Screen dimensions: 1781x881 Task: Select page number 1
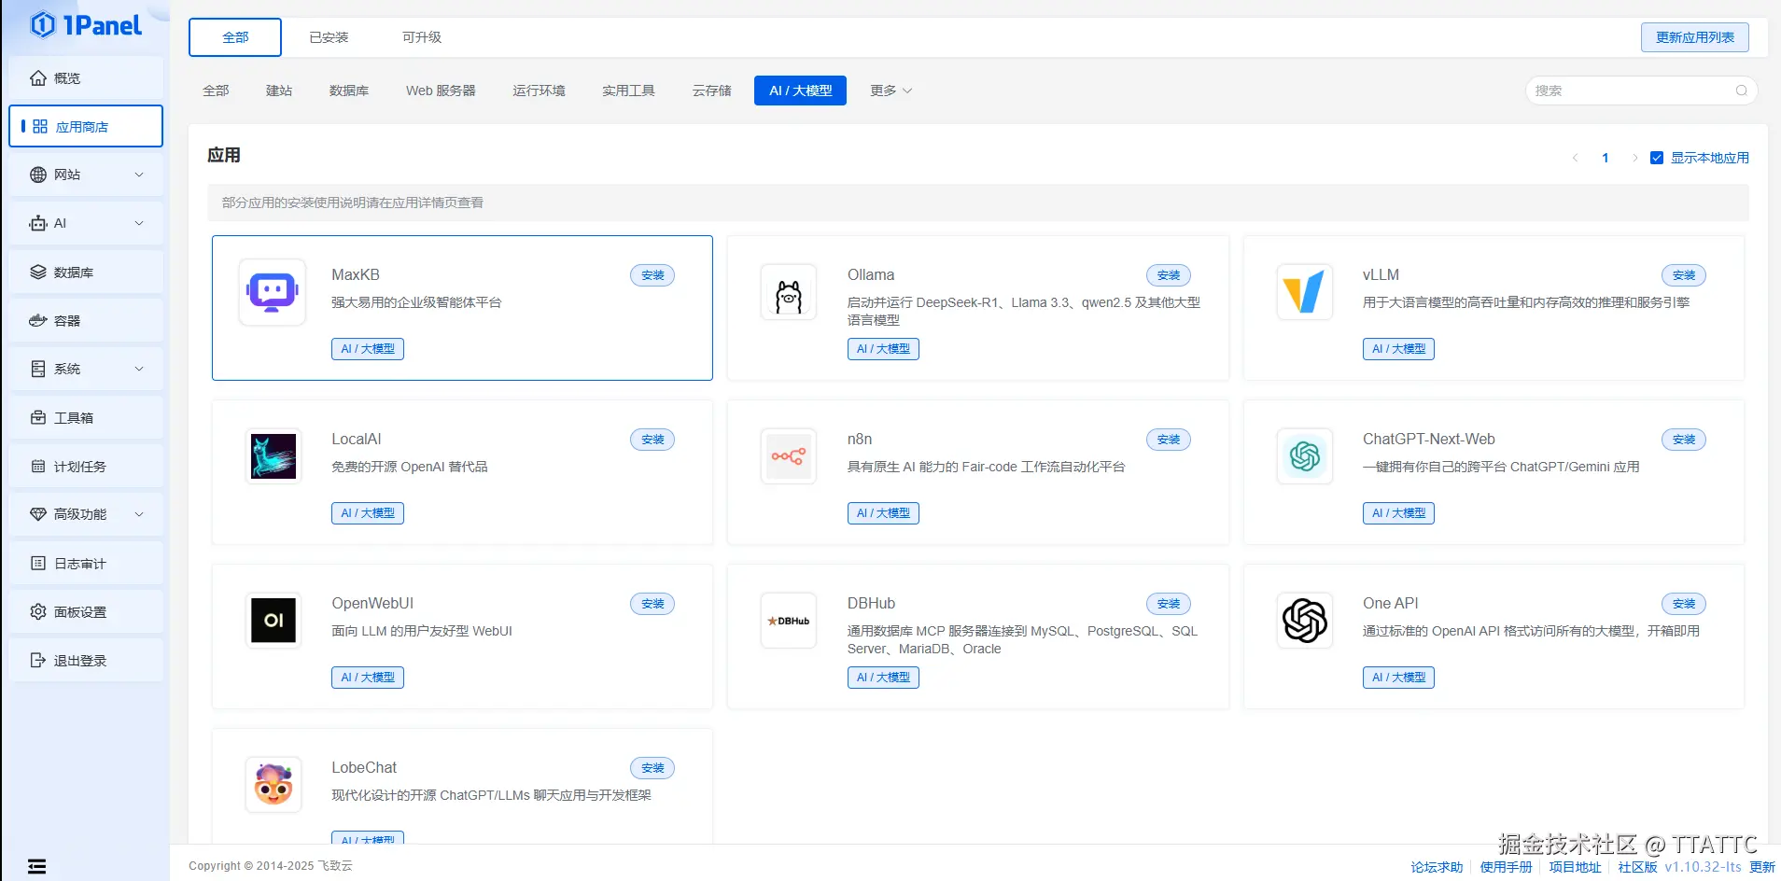pyautogui.click(x=1606, y=158)
